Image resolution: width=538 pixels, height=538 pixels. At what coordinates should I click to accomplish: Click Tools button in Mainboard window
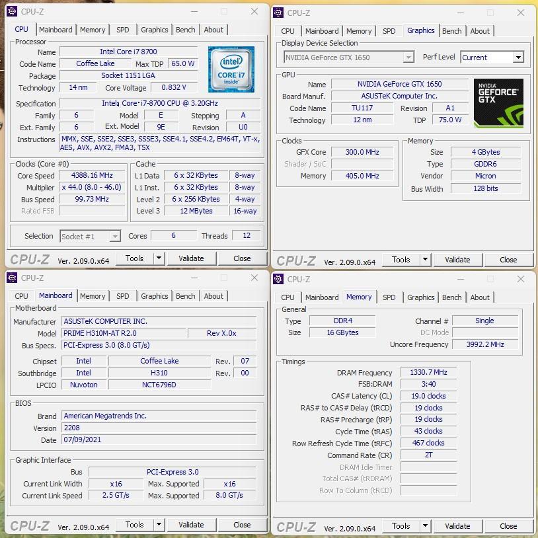coord(135,524)
